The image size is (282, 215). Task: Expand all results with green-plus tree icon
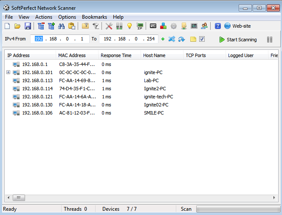51,26
